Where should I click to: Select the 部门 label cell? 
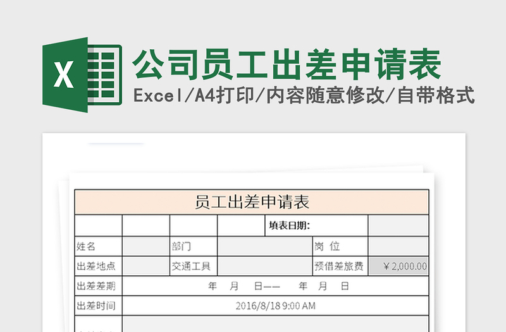[x=194, y=246]
